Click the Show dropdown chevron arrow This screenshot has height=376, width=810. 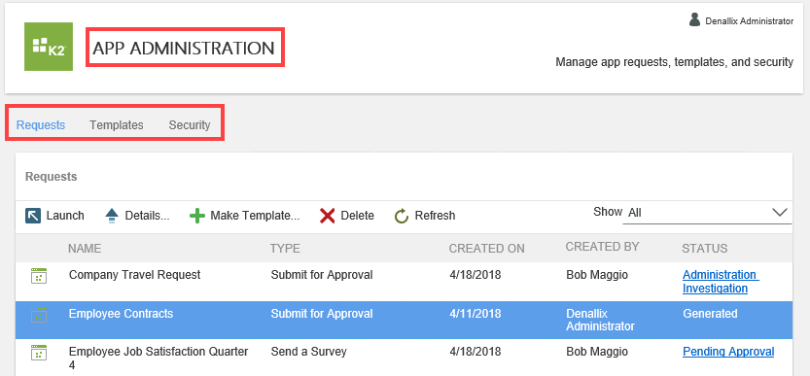[x=779, y=212]
